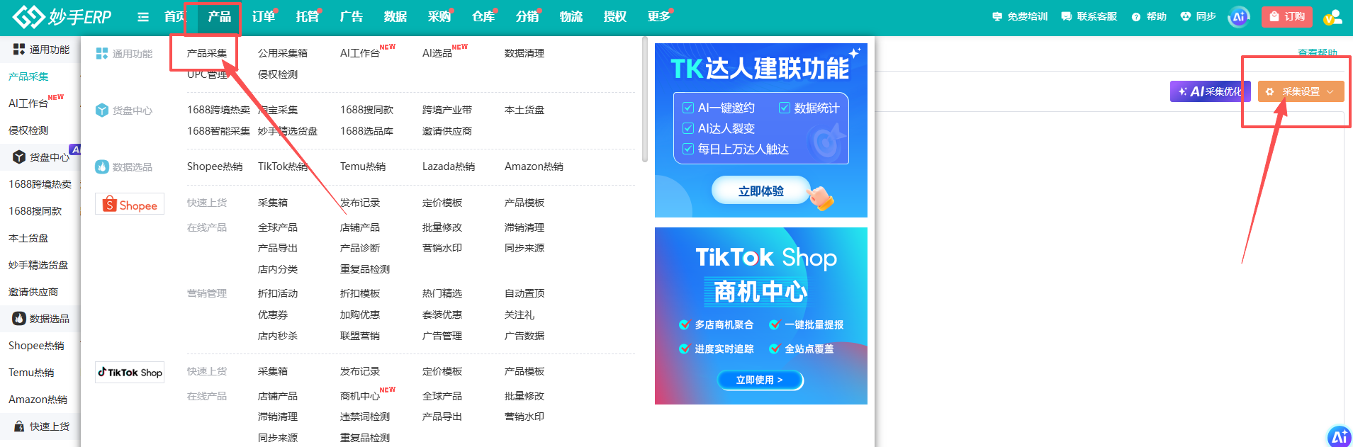Open the 产品 top menu

[220, 17]
